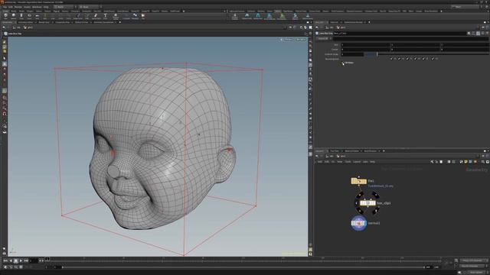Click the obj path button in network editor
The width and height of the screenshot is (490, 275).
click(x=330, y=156)
